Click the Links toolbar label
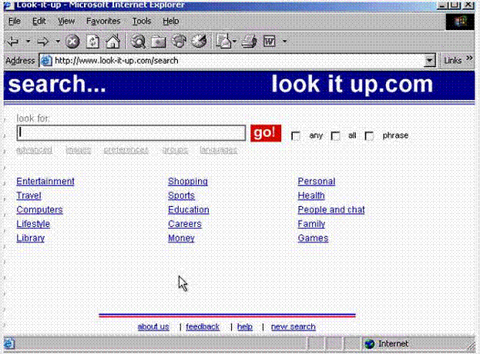Viewport: 480px width, 354px height. tap(453, 61)
